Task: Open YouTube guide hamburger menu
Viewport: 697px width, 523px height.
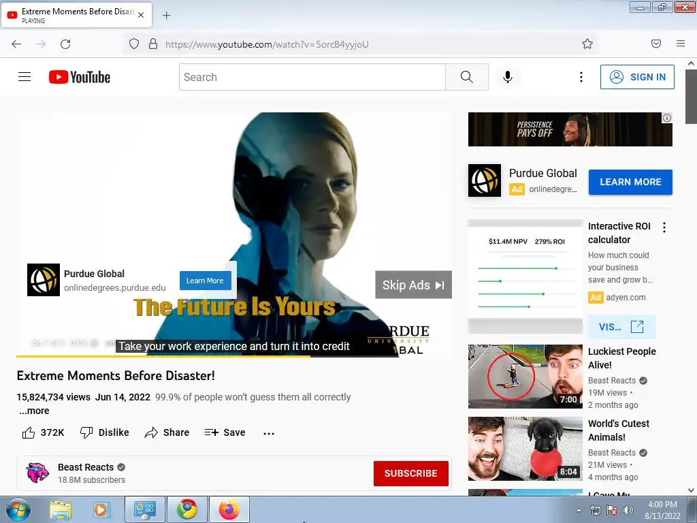Action: 25,77
